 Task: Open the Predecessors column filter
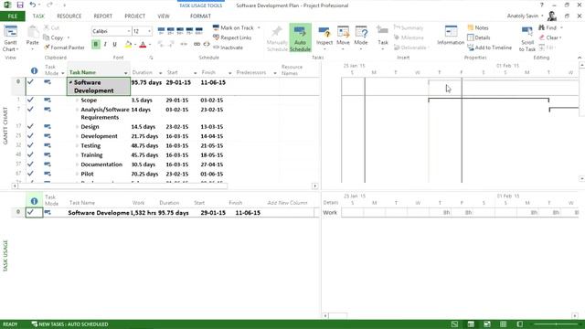pos(275,73)
